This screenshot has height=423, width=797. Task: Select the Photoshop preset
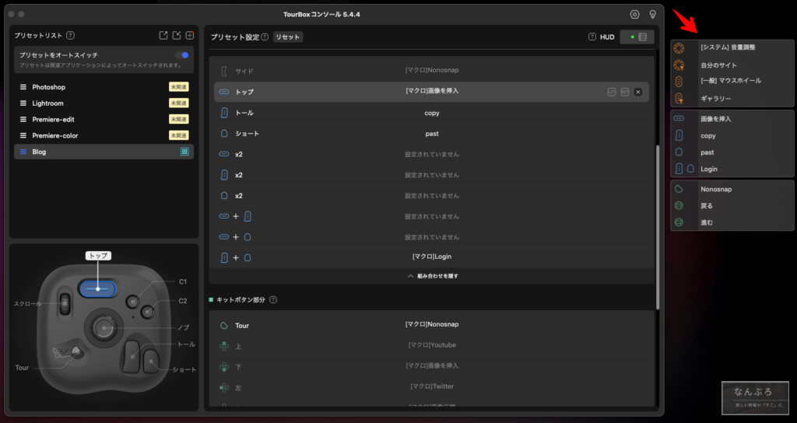[49, 87]
